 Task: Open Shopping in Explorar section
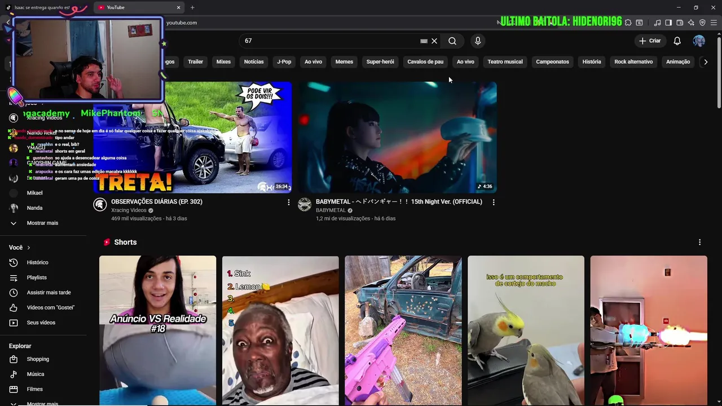click(38, 359)
